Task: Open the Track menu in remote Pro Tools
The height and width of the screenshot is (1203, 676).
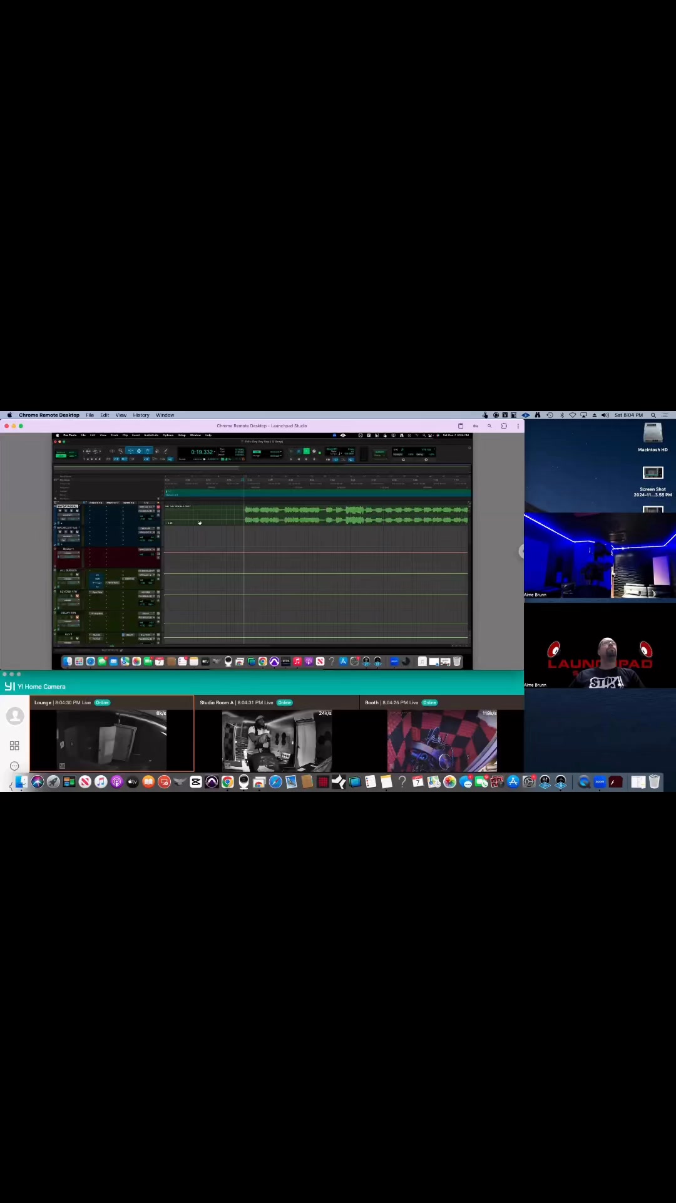Action: tap(115, 435)
